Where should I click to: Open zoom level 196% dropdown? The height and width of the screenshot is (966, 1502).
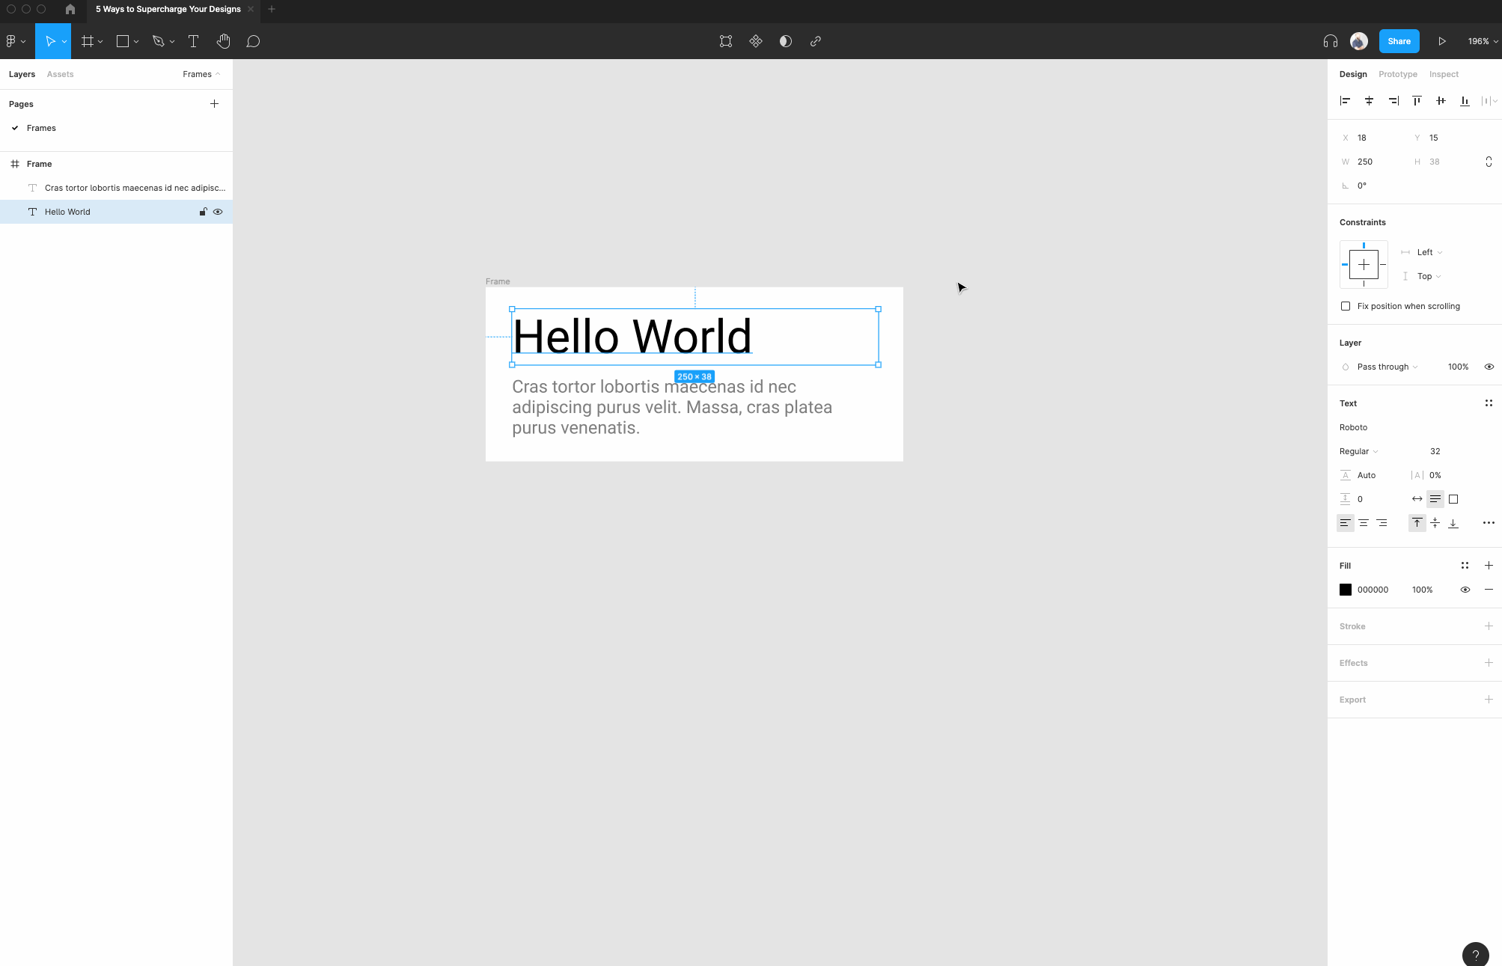click(1483, 41)
